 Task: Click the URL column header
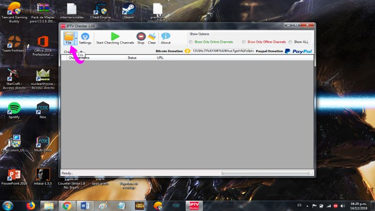click(160, 58)
